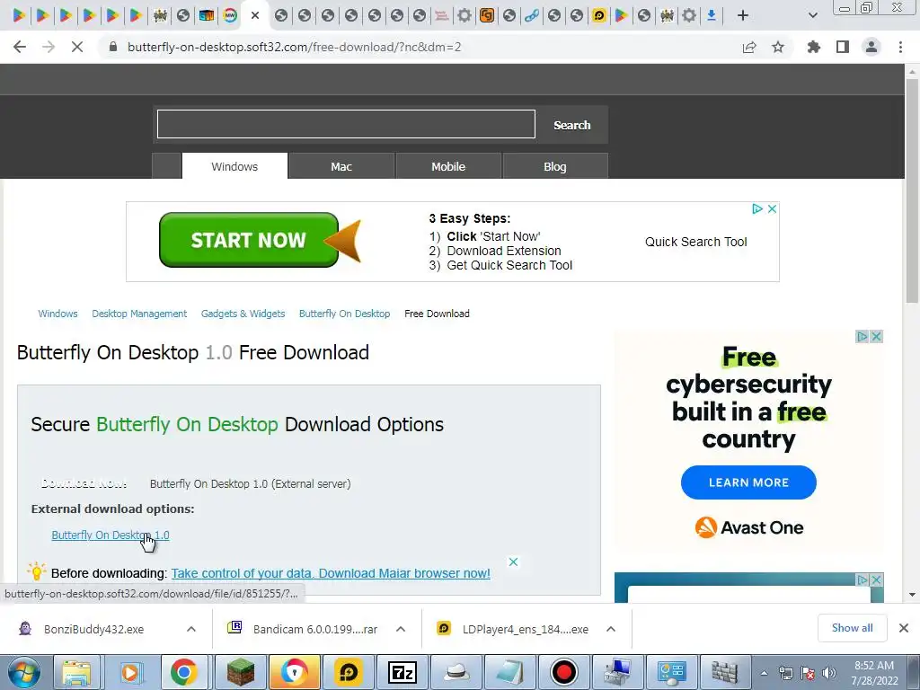920x690 pixels.
Task: Stop loading the page with X button
Action: pyautogui.click(x=77, y=47)
